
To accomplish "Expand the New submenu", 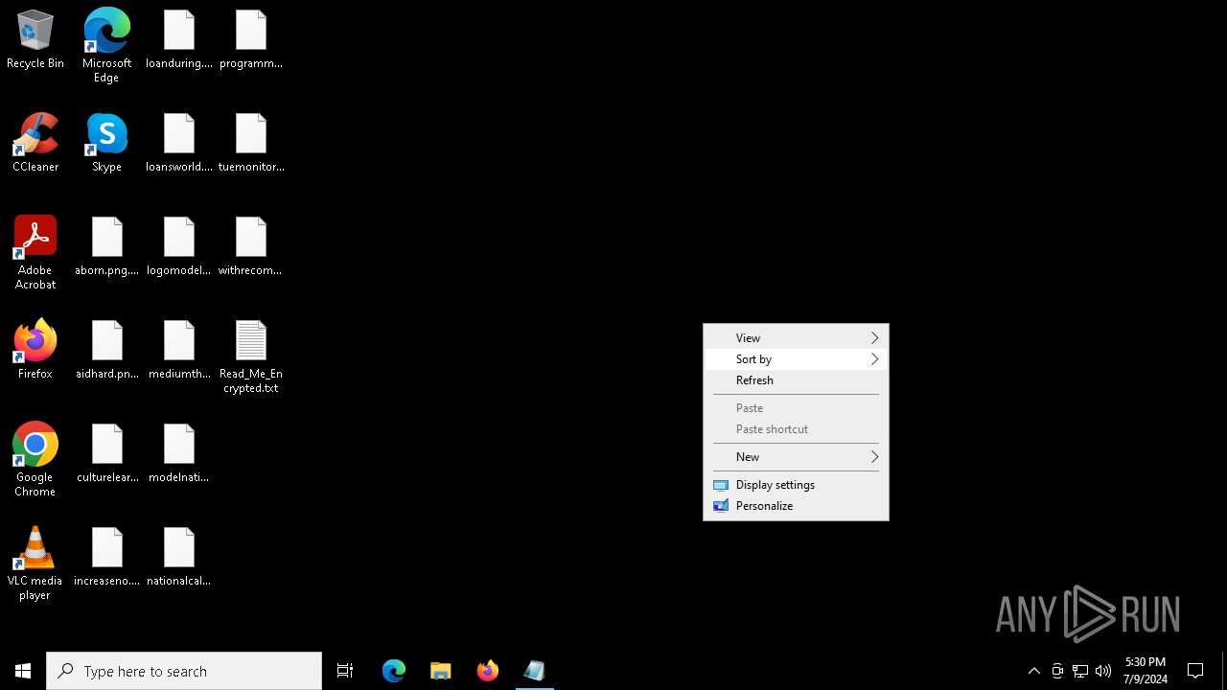I will tap(796, 456).
